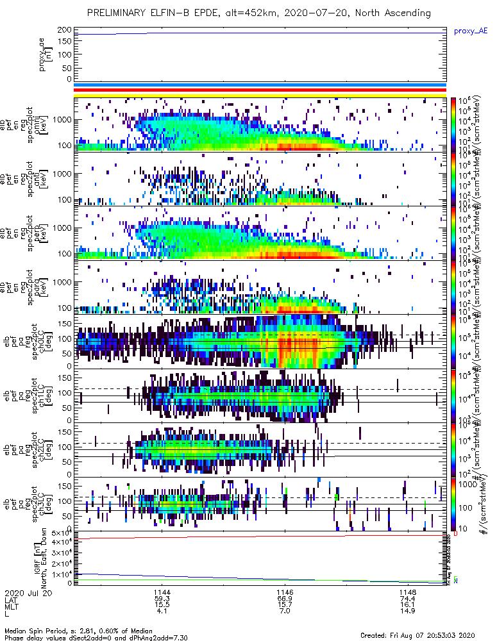Select the blue horizontal status bar

[260, 85]
